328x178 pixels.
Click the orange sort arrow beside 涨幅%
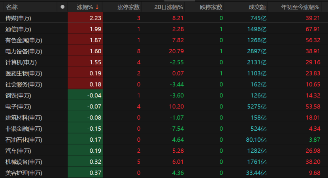coord(97,7)
